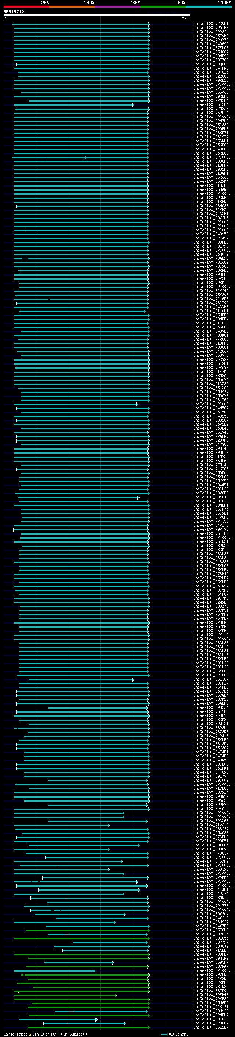Open hit UniRef100_A9RL16

click(211, 80)
